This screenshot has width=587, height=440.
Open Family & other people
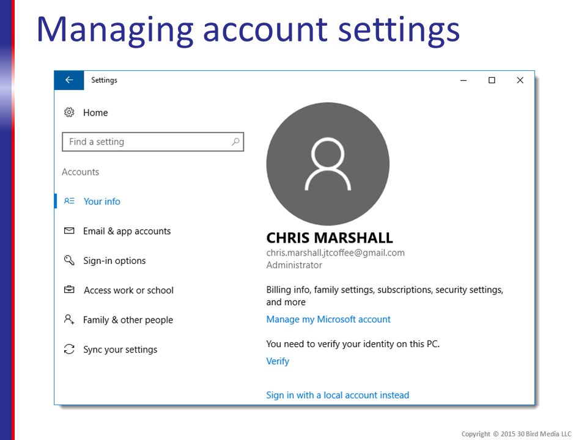tap(128, 320)
